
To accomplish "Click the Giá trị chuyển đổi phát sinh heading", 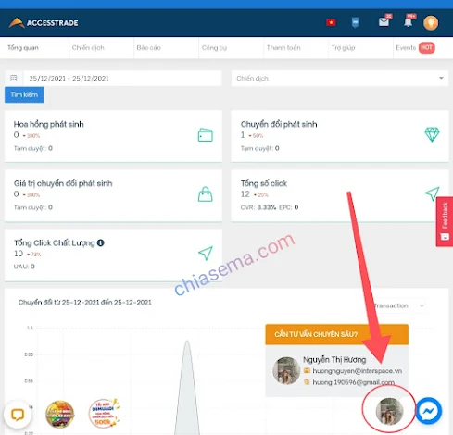I will (63, 183).
